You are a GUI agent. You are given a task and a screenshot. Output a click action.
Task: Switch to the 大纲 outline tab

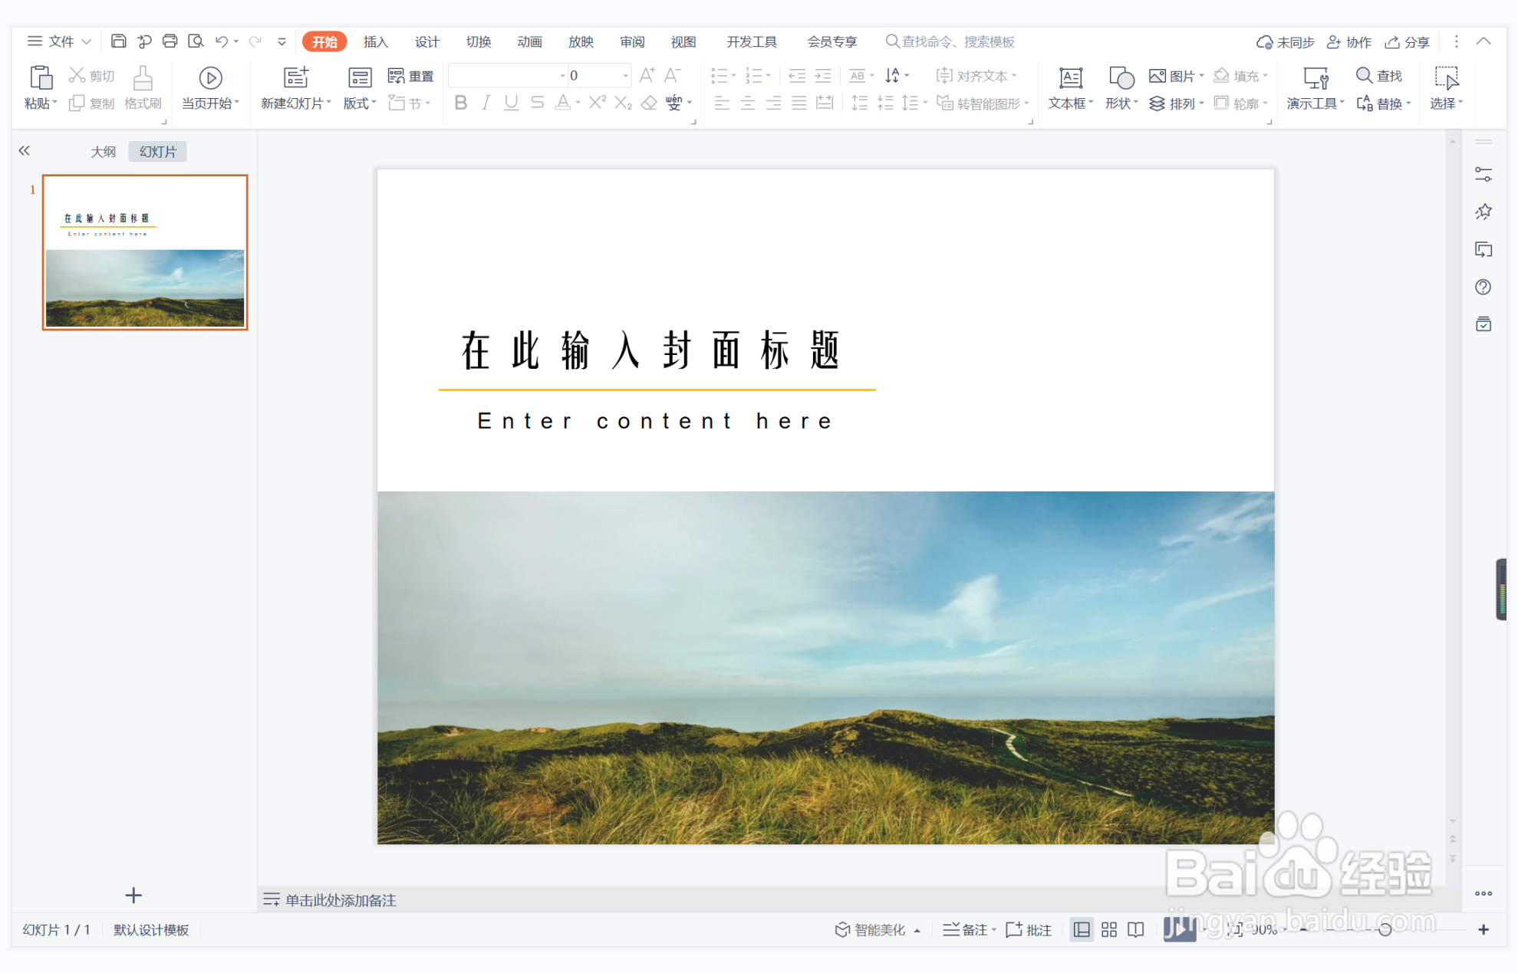(x=104, y=151)
